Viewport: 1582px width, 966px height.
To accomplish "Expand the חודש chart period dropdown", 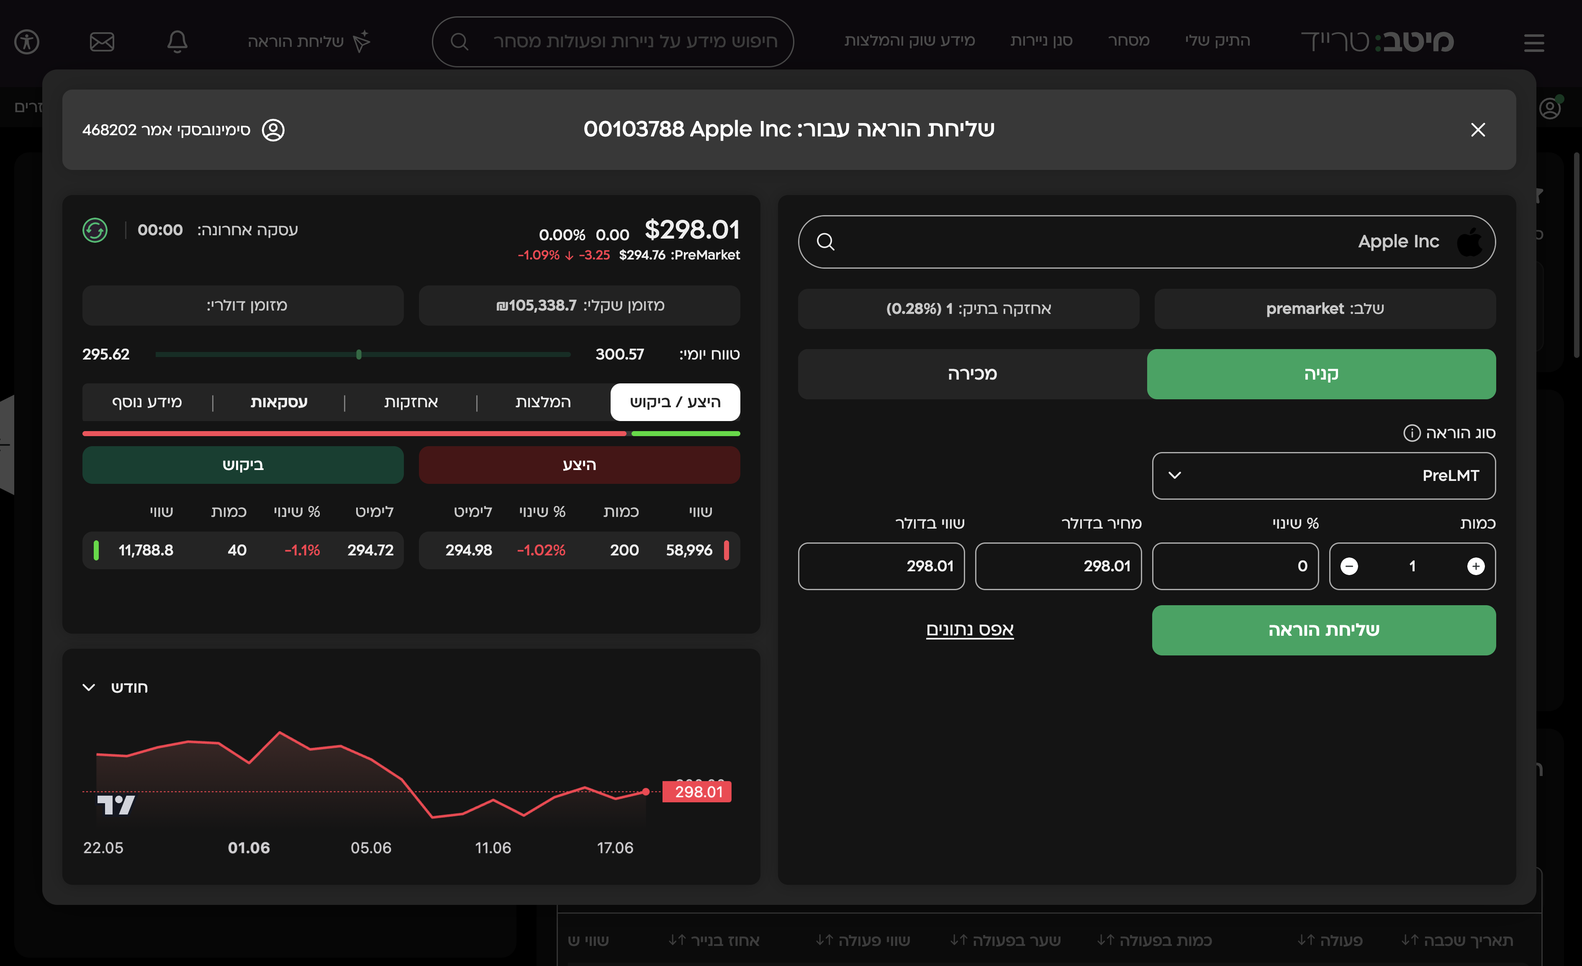I will point(116,687).
